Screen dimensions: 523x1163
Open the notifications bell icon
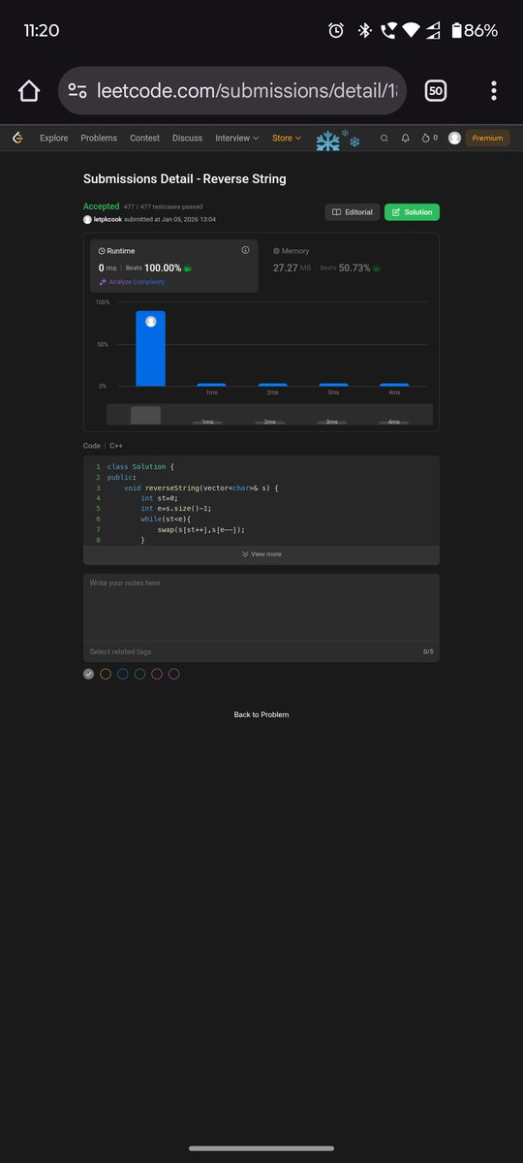pyautogui.click(x=406, y=139)
